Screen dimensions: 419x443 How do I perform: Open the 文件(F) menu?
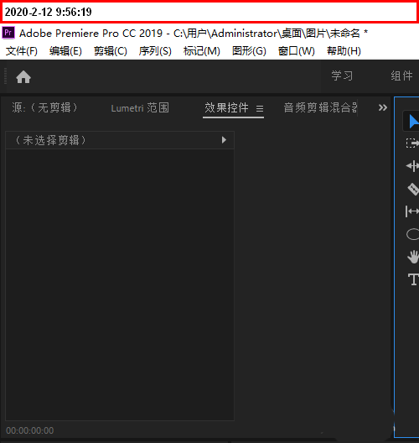(x=22, y=51)
